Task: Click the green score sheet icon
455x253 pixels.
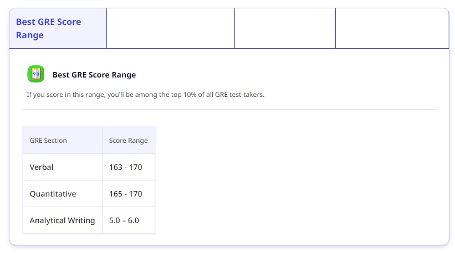Action: (35, 74)
